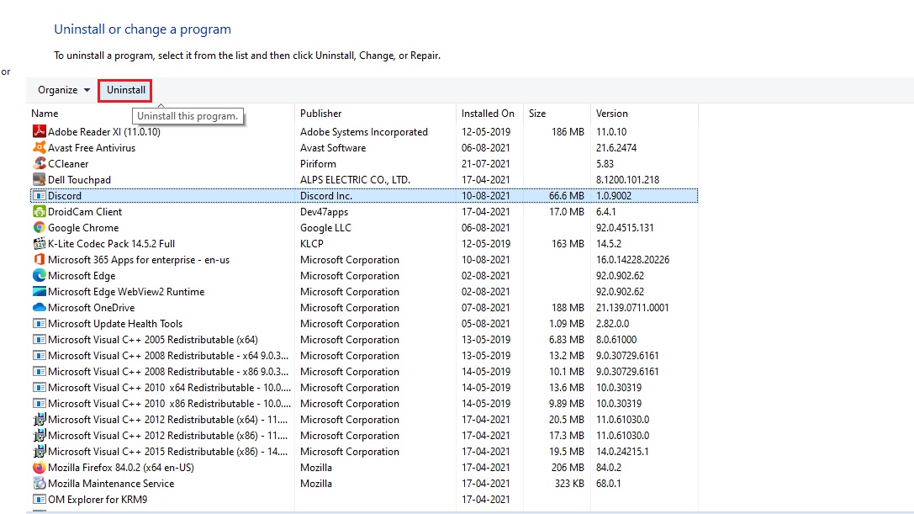The image size is (914, 514).
Task: Sort by Installed On column header
Action: coord(488,114)
